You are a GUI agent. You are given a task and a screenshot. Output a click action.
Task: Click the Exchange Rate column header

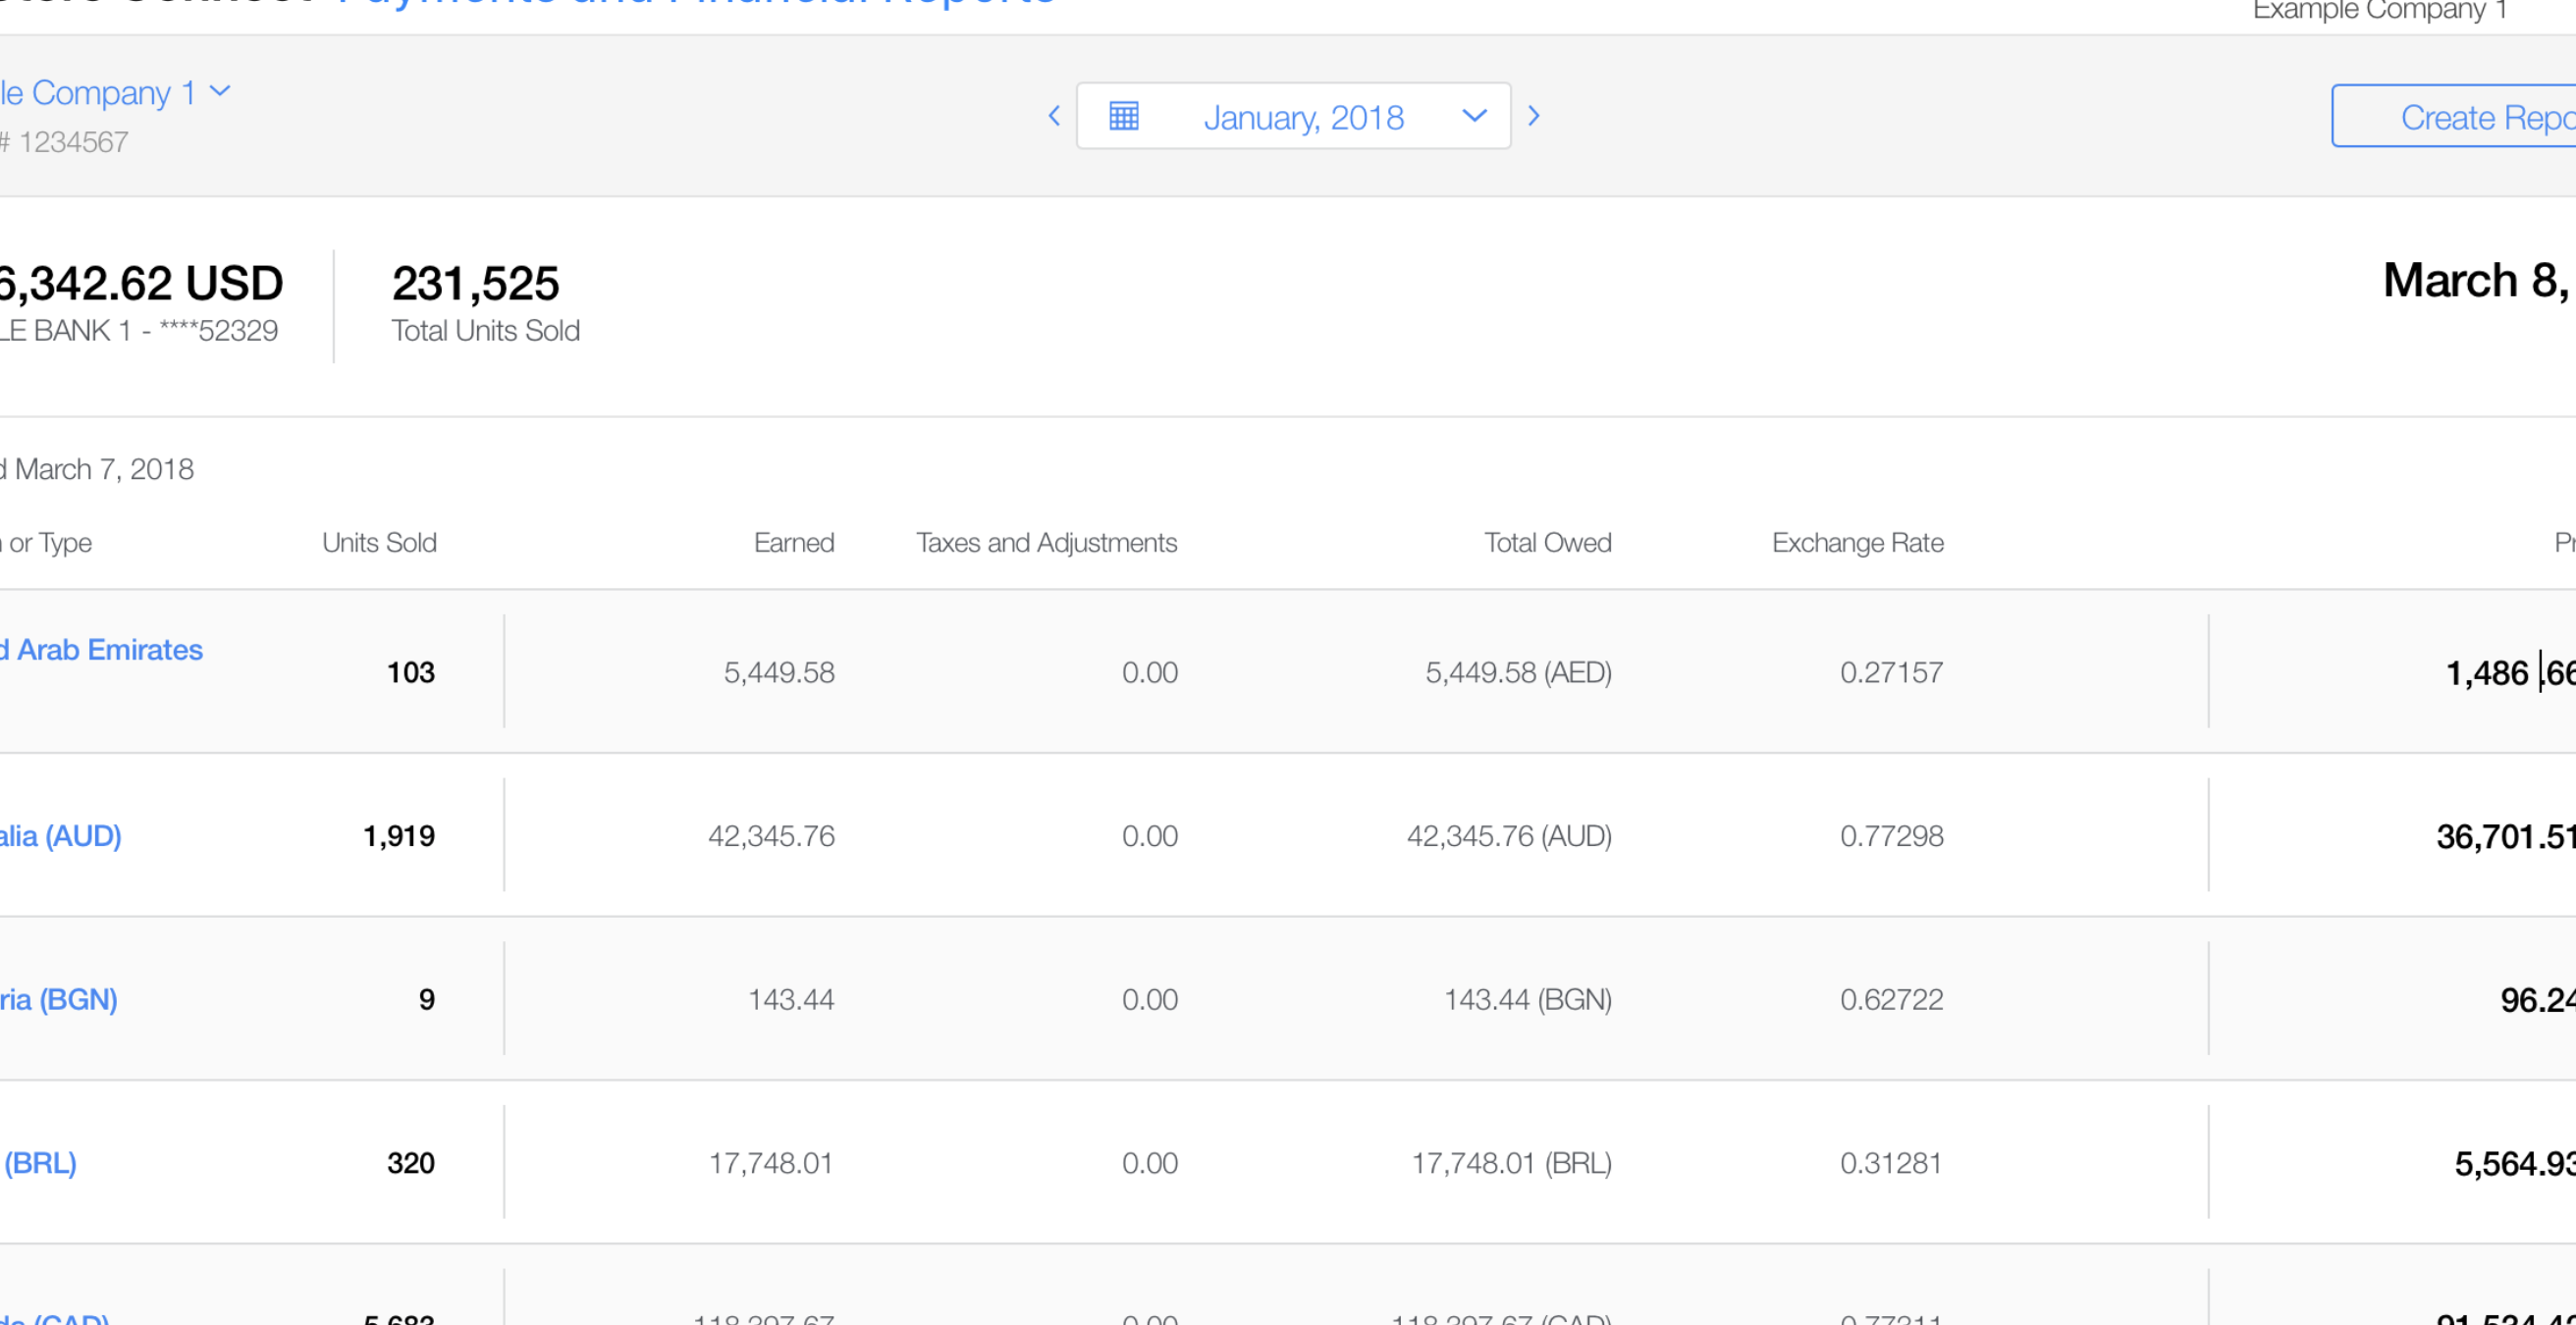1858,543
